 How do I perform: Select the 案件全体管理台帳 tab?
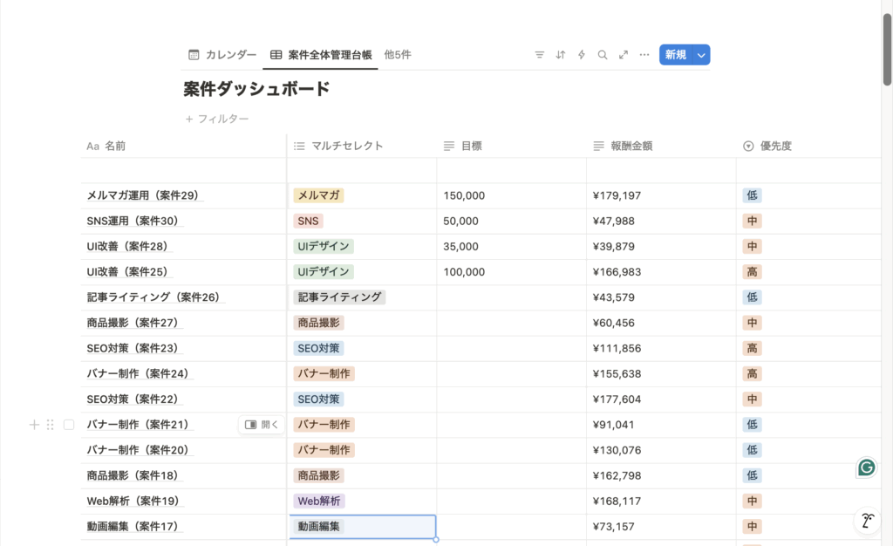321,55
